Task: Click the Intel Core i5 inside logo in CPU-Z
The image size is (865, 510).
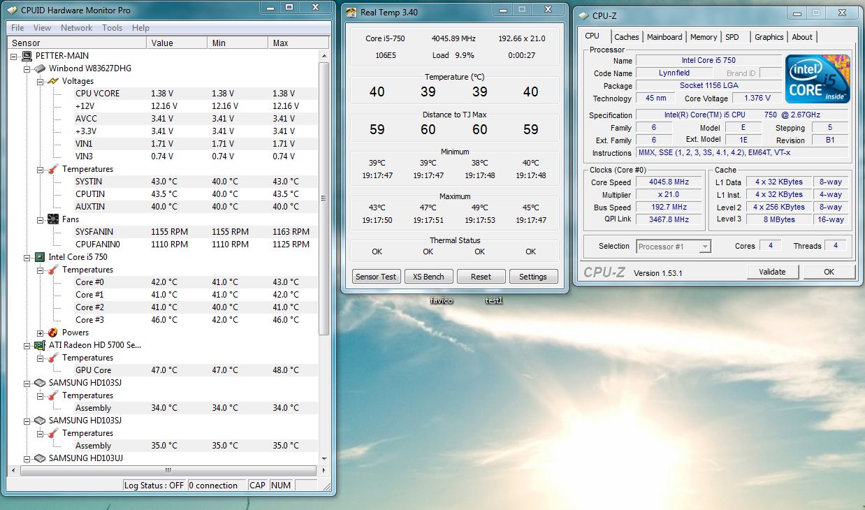Action: 817,78
